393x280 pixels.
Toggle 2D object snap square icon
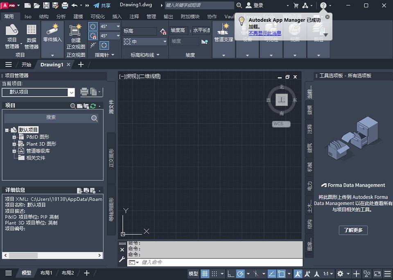coord(281,273)
